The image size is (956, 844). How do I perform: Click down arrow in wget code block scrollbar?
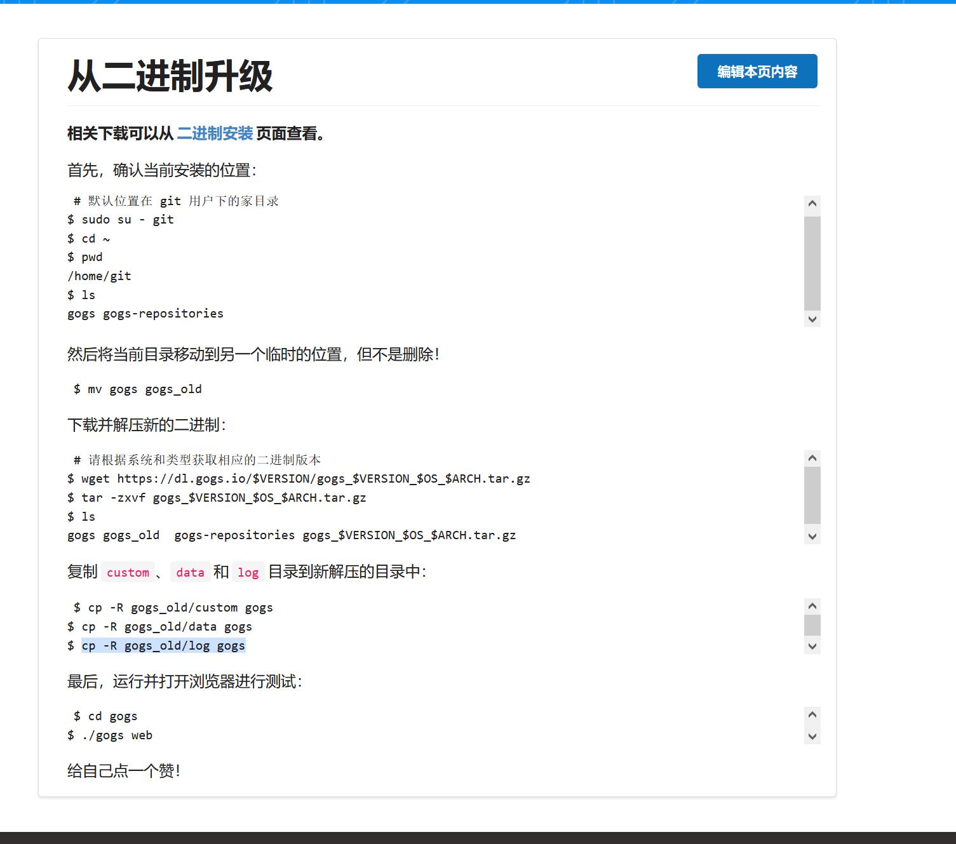coord(812,536)
